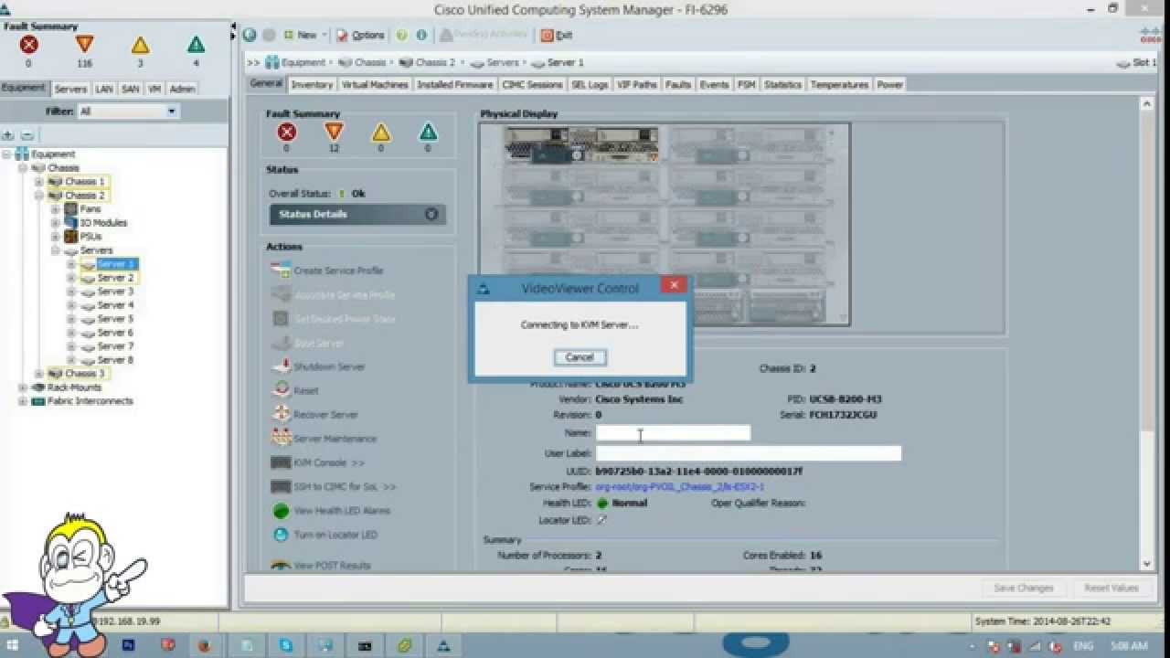Image resolution: width=1170 pixels, height=658 pixels.
Task: Click Pending Activities in the toolbar
Action: click(484, 35)
